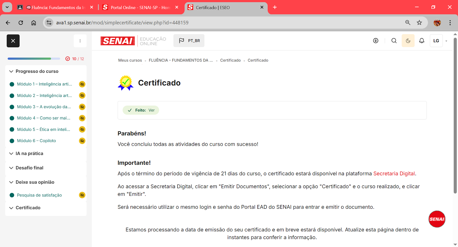
Task: Toggle dark mode with the moon button
Action: coord(408,41)
